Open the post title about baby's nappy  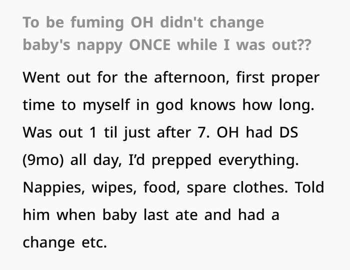[x=166, y=34]
